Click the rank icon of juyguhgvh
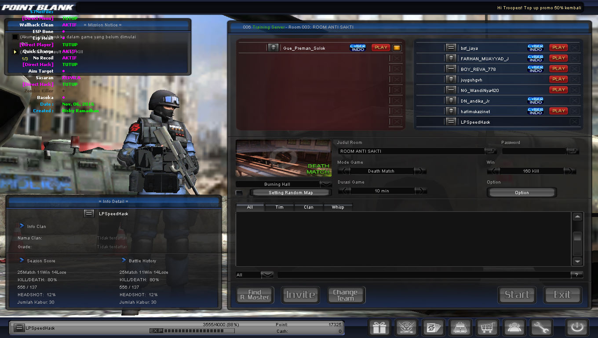The image size is (598, 338). coord(450,79)
